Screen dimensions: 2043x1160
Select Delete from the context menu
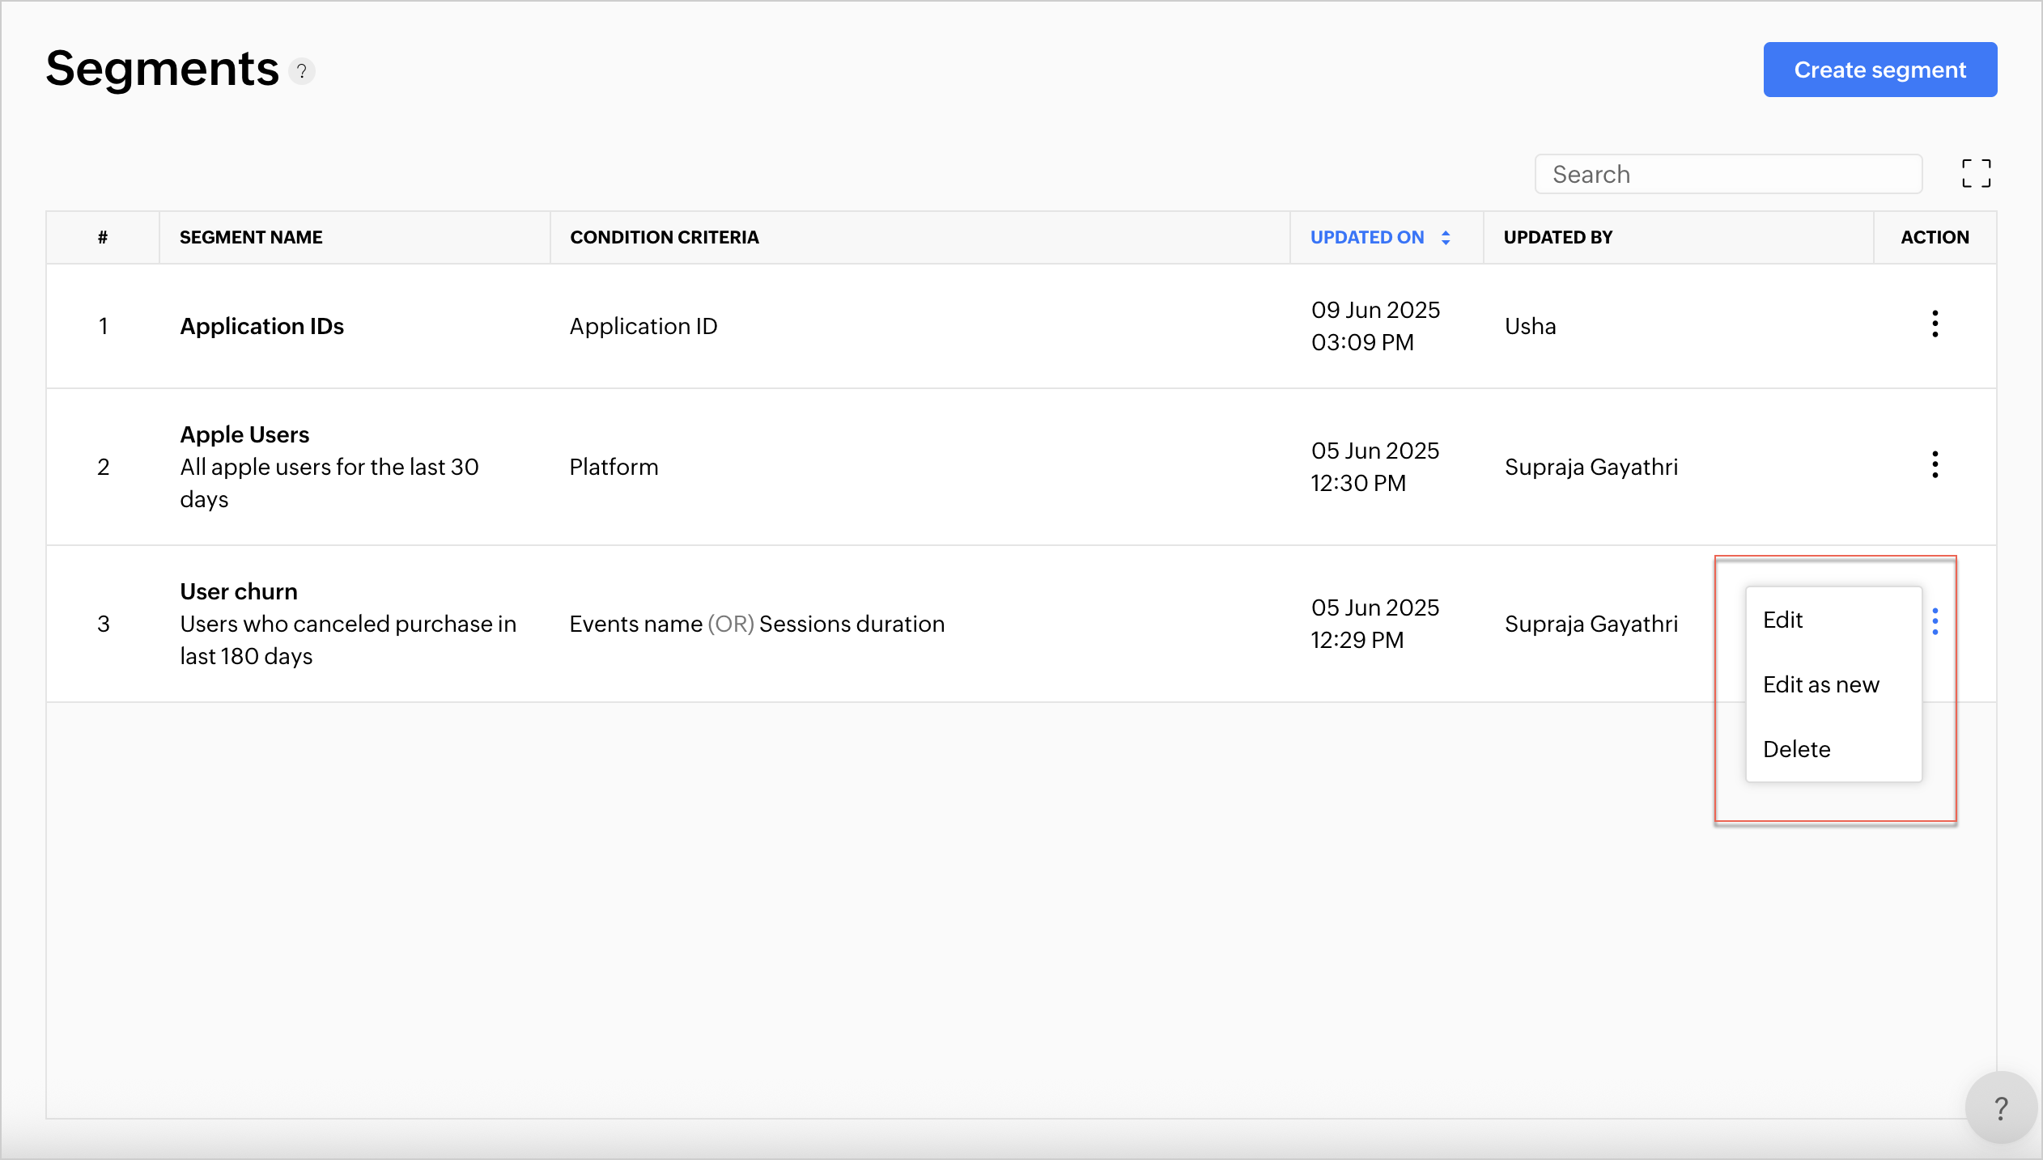(x=1796, y=750)
